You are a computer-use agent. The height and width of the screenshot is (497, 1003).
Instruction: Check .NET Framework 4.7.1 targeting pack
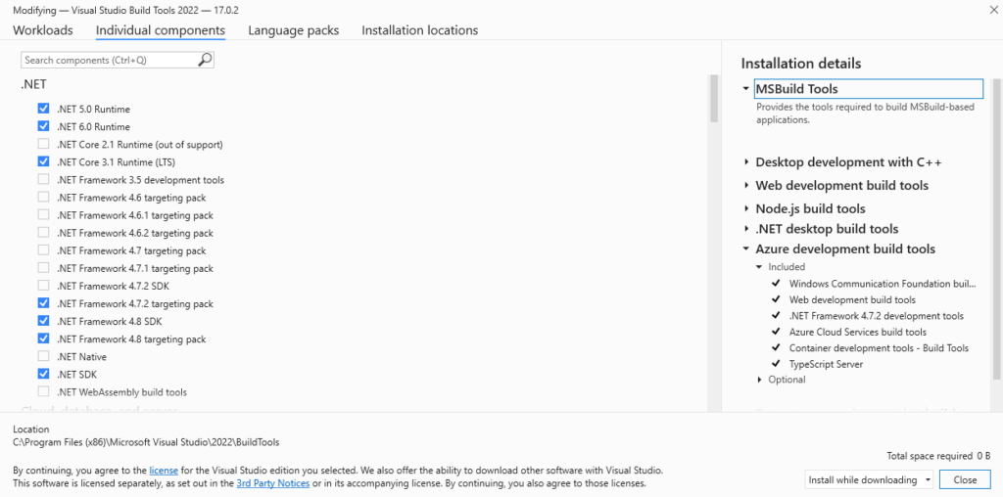click(x=43, y=268)
